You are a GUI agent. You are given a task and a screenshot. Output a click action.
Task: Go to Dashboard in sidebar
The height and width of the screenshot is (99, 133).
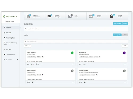(x=11, y=27)
